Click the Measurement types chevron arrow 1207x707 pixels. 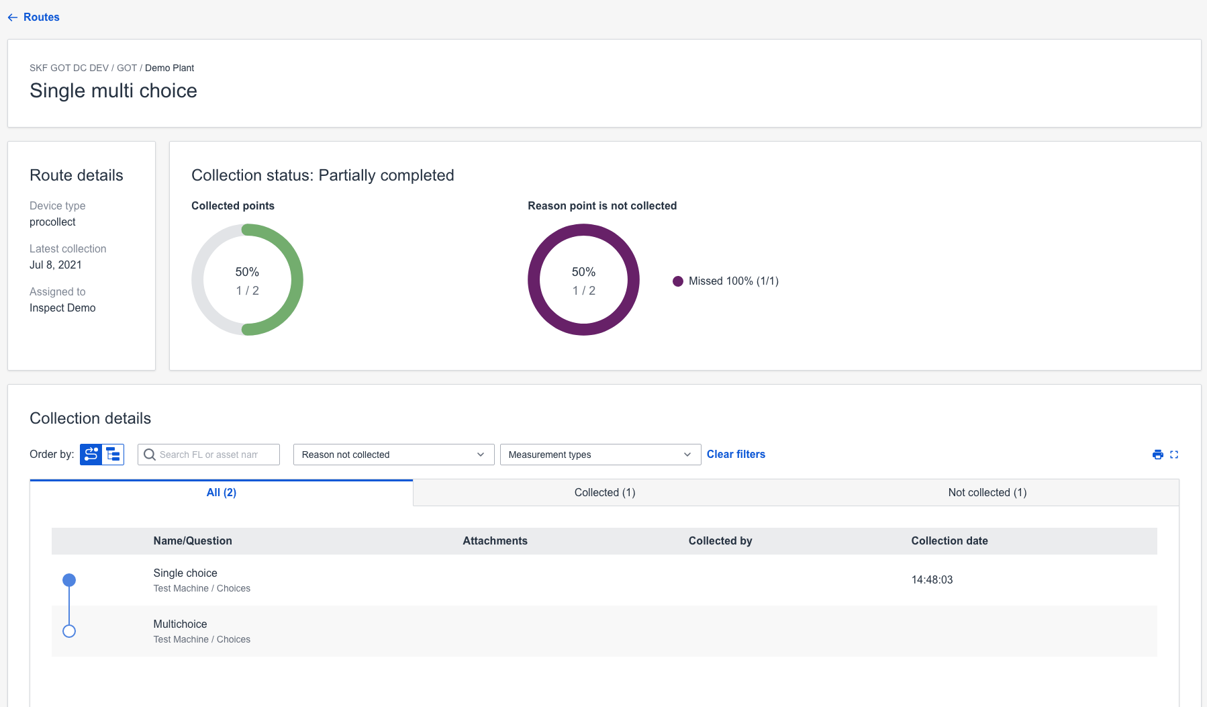tap(687, 455)
